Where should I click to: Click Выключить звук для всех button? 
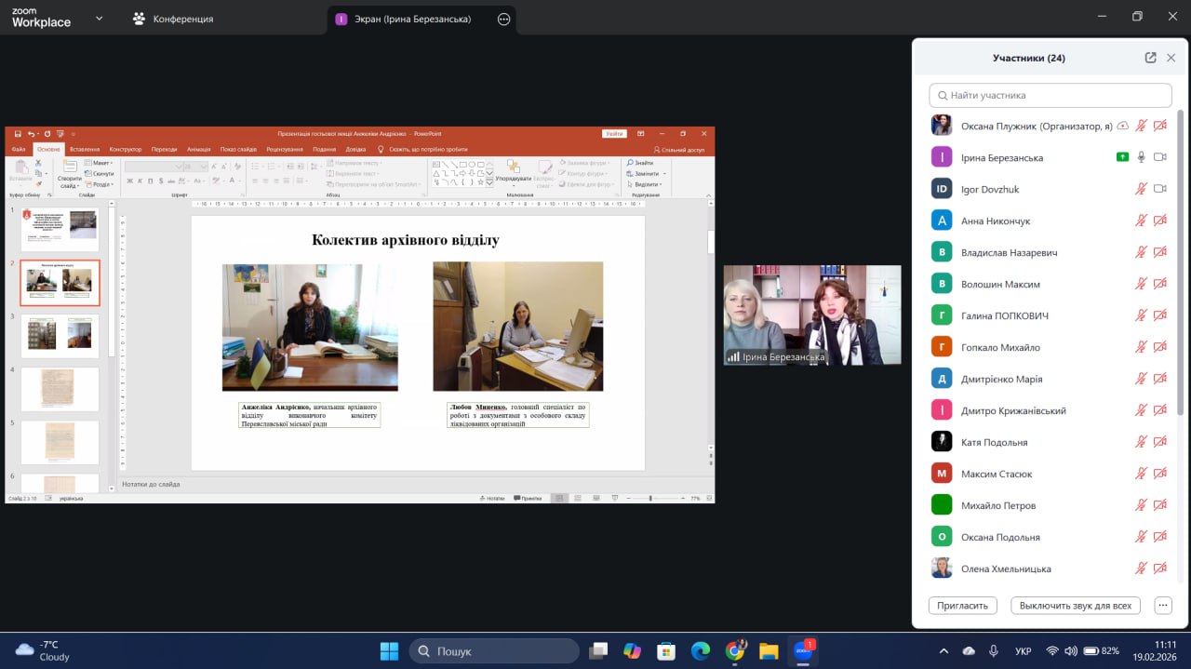[x=1075, y=605]
